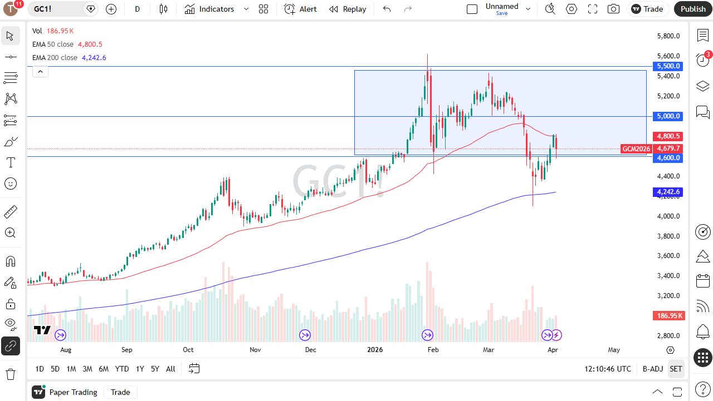Create an Alert from toolbar

click(300, 9)
